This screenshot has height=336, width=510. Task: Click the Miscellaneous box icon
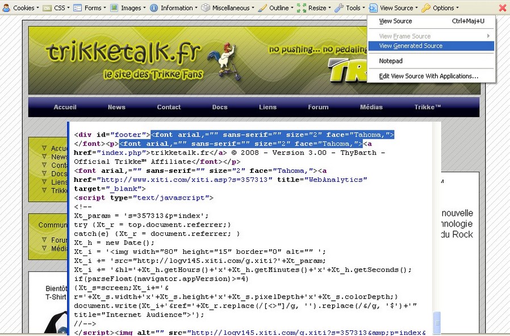coord(206,8)
